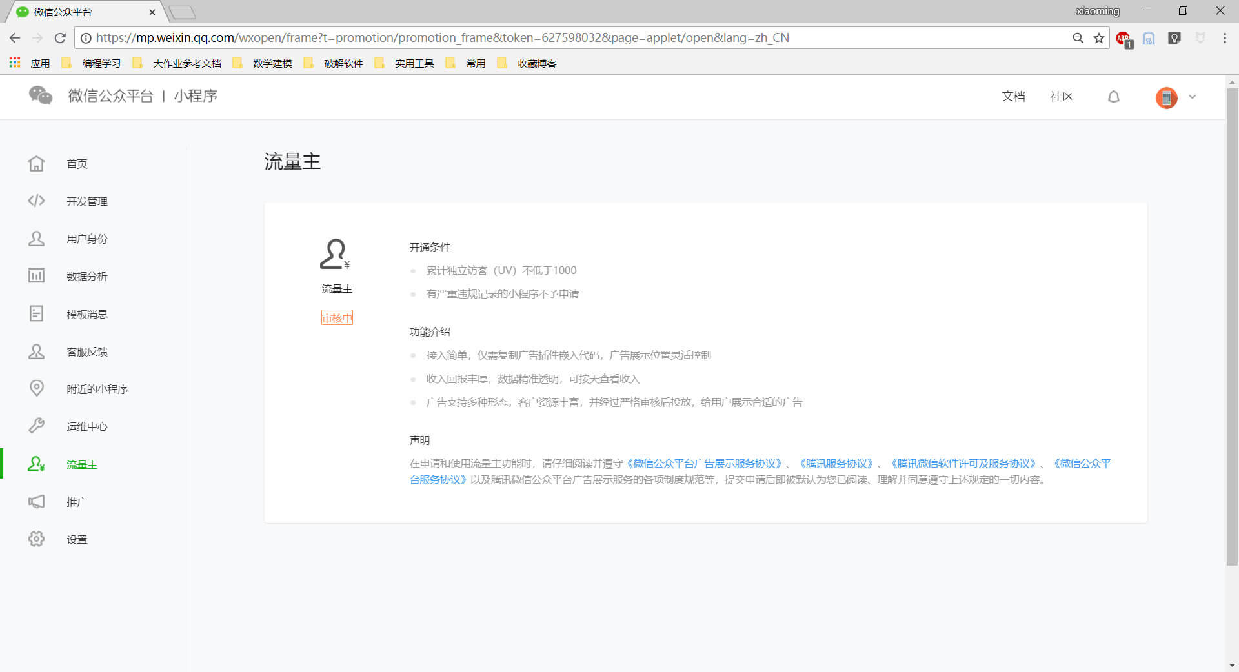Select the 运维中心 wrench icon
The width and height of the screenshot is (1239, 672).
click(x=36, y=426)
